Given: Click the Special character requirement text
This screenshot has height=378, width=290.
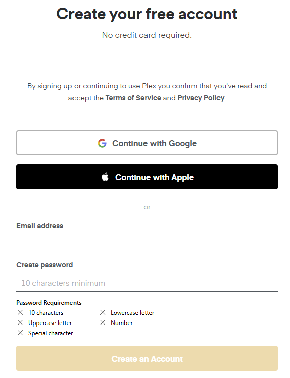Looking at the screenshot, I should coord(50,333).
